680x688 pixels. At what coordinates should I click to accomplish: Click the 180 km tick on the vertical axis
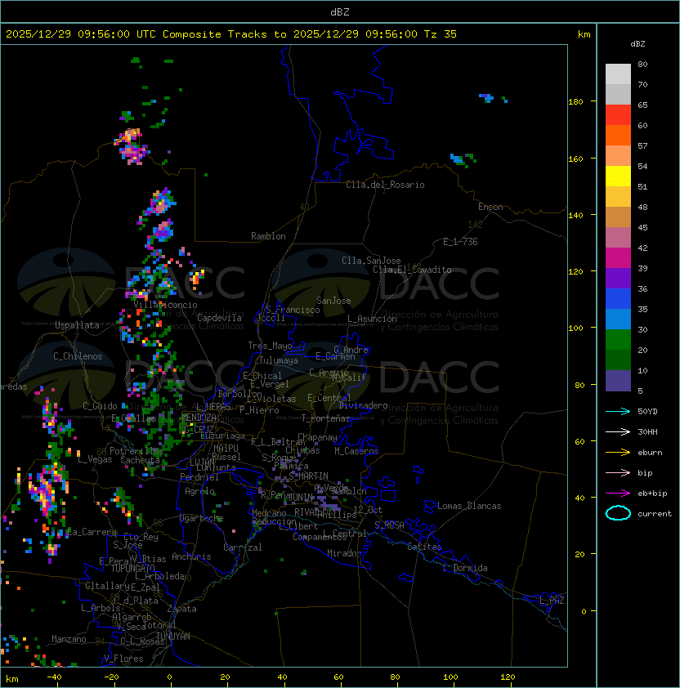click(575, 102)
